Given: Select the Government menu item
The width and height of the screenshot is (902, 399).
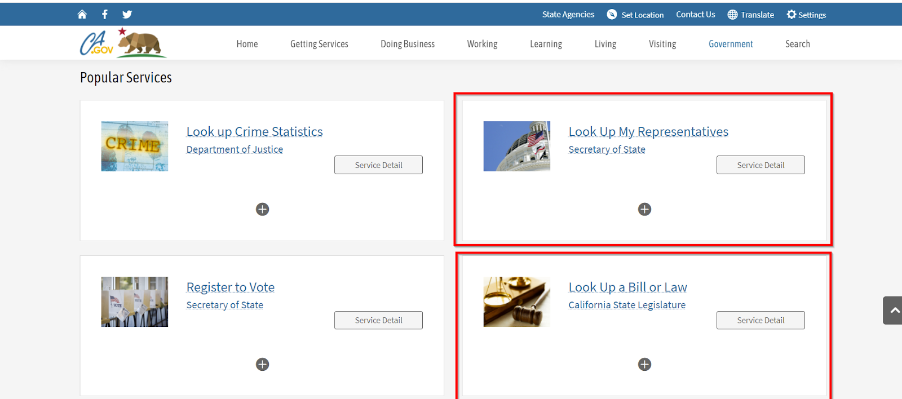Looking at the screenshot, I should coord(731,44).
